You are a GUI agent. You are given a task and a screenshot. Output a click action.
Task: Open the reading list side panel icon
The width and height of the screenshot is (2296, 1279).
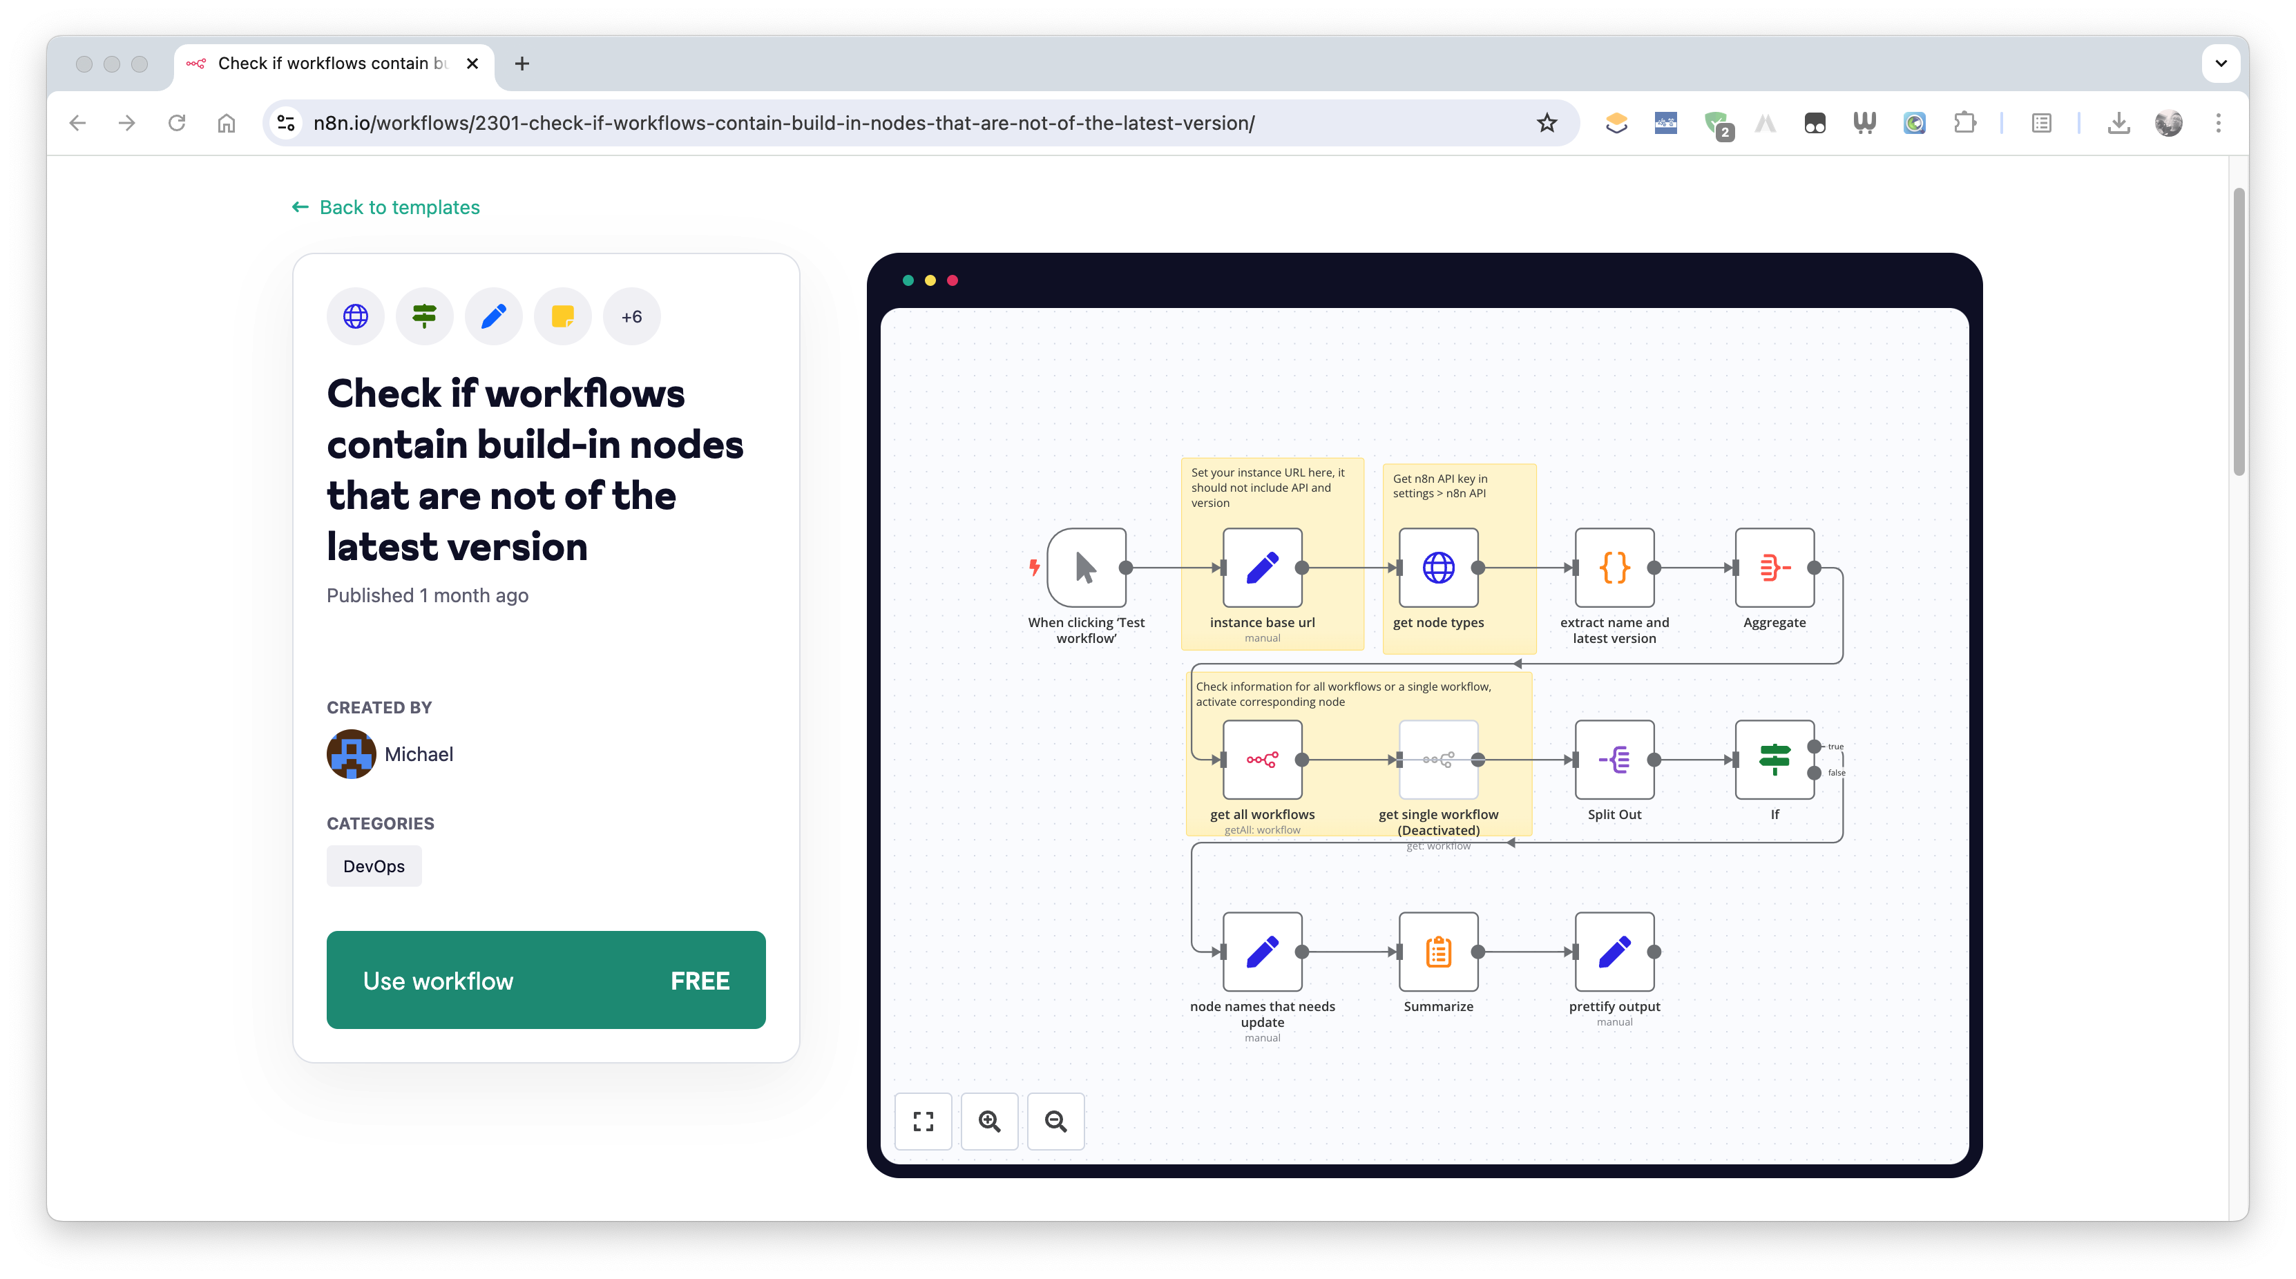tap(2041, 123)
